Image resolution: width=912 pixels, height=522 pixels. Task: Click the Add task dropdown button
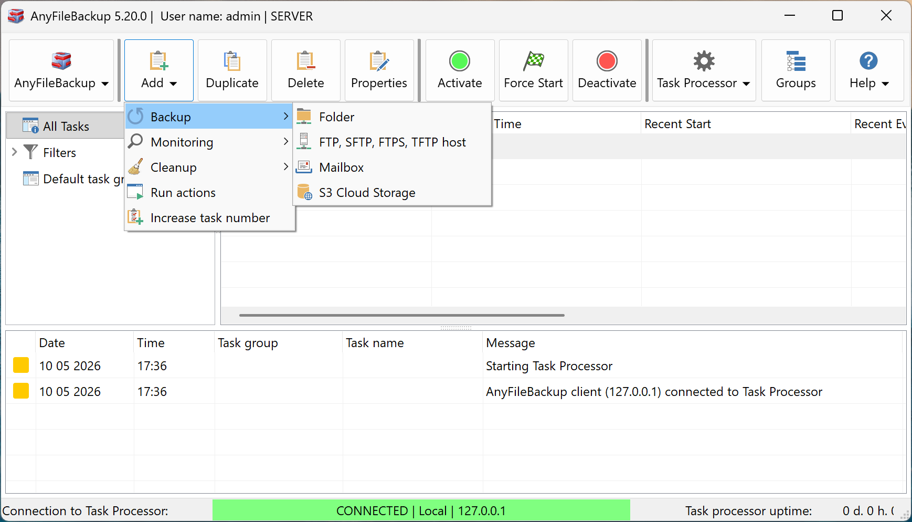[x=159, y=70]
